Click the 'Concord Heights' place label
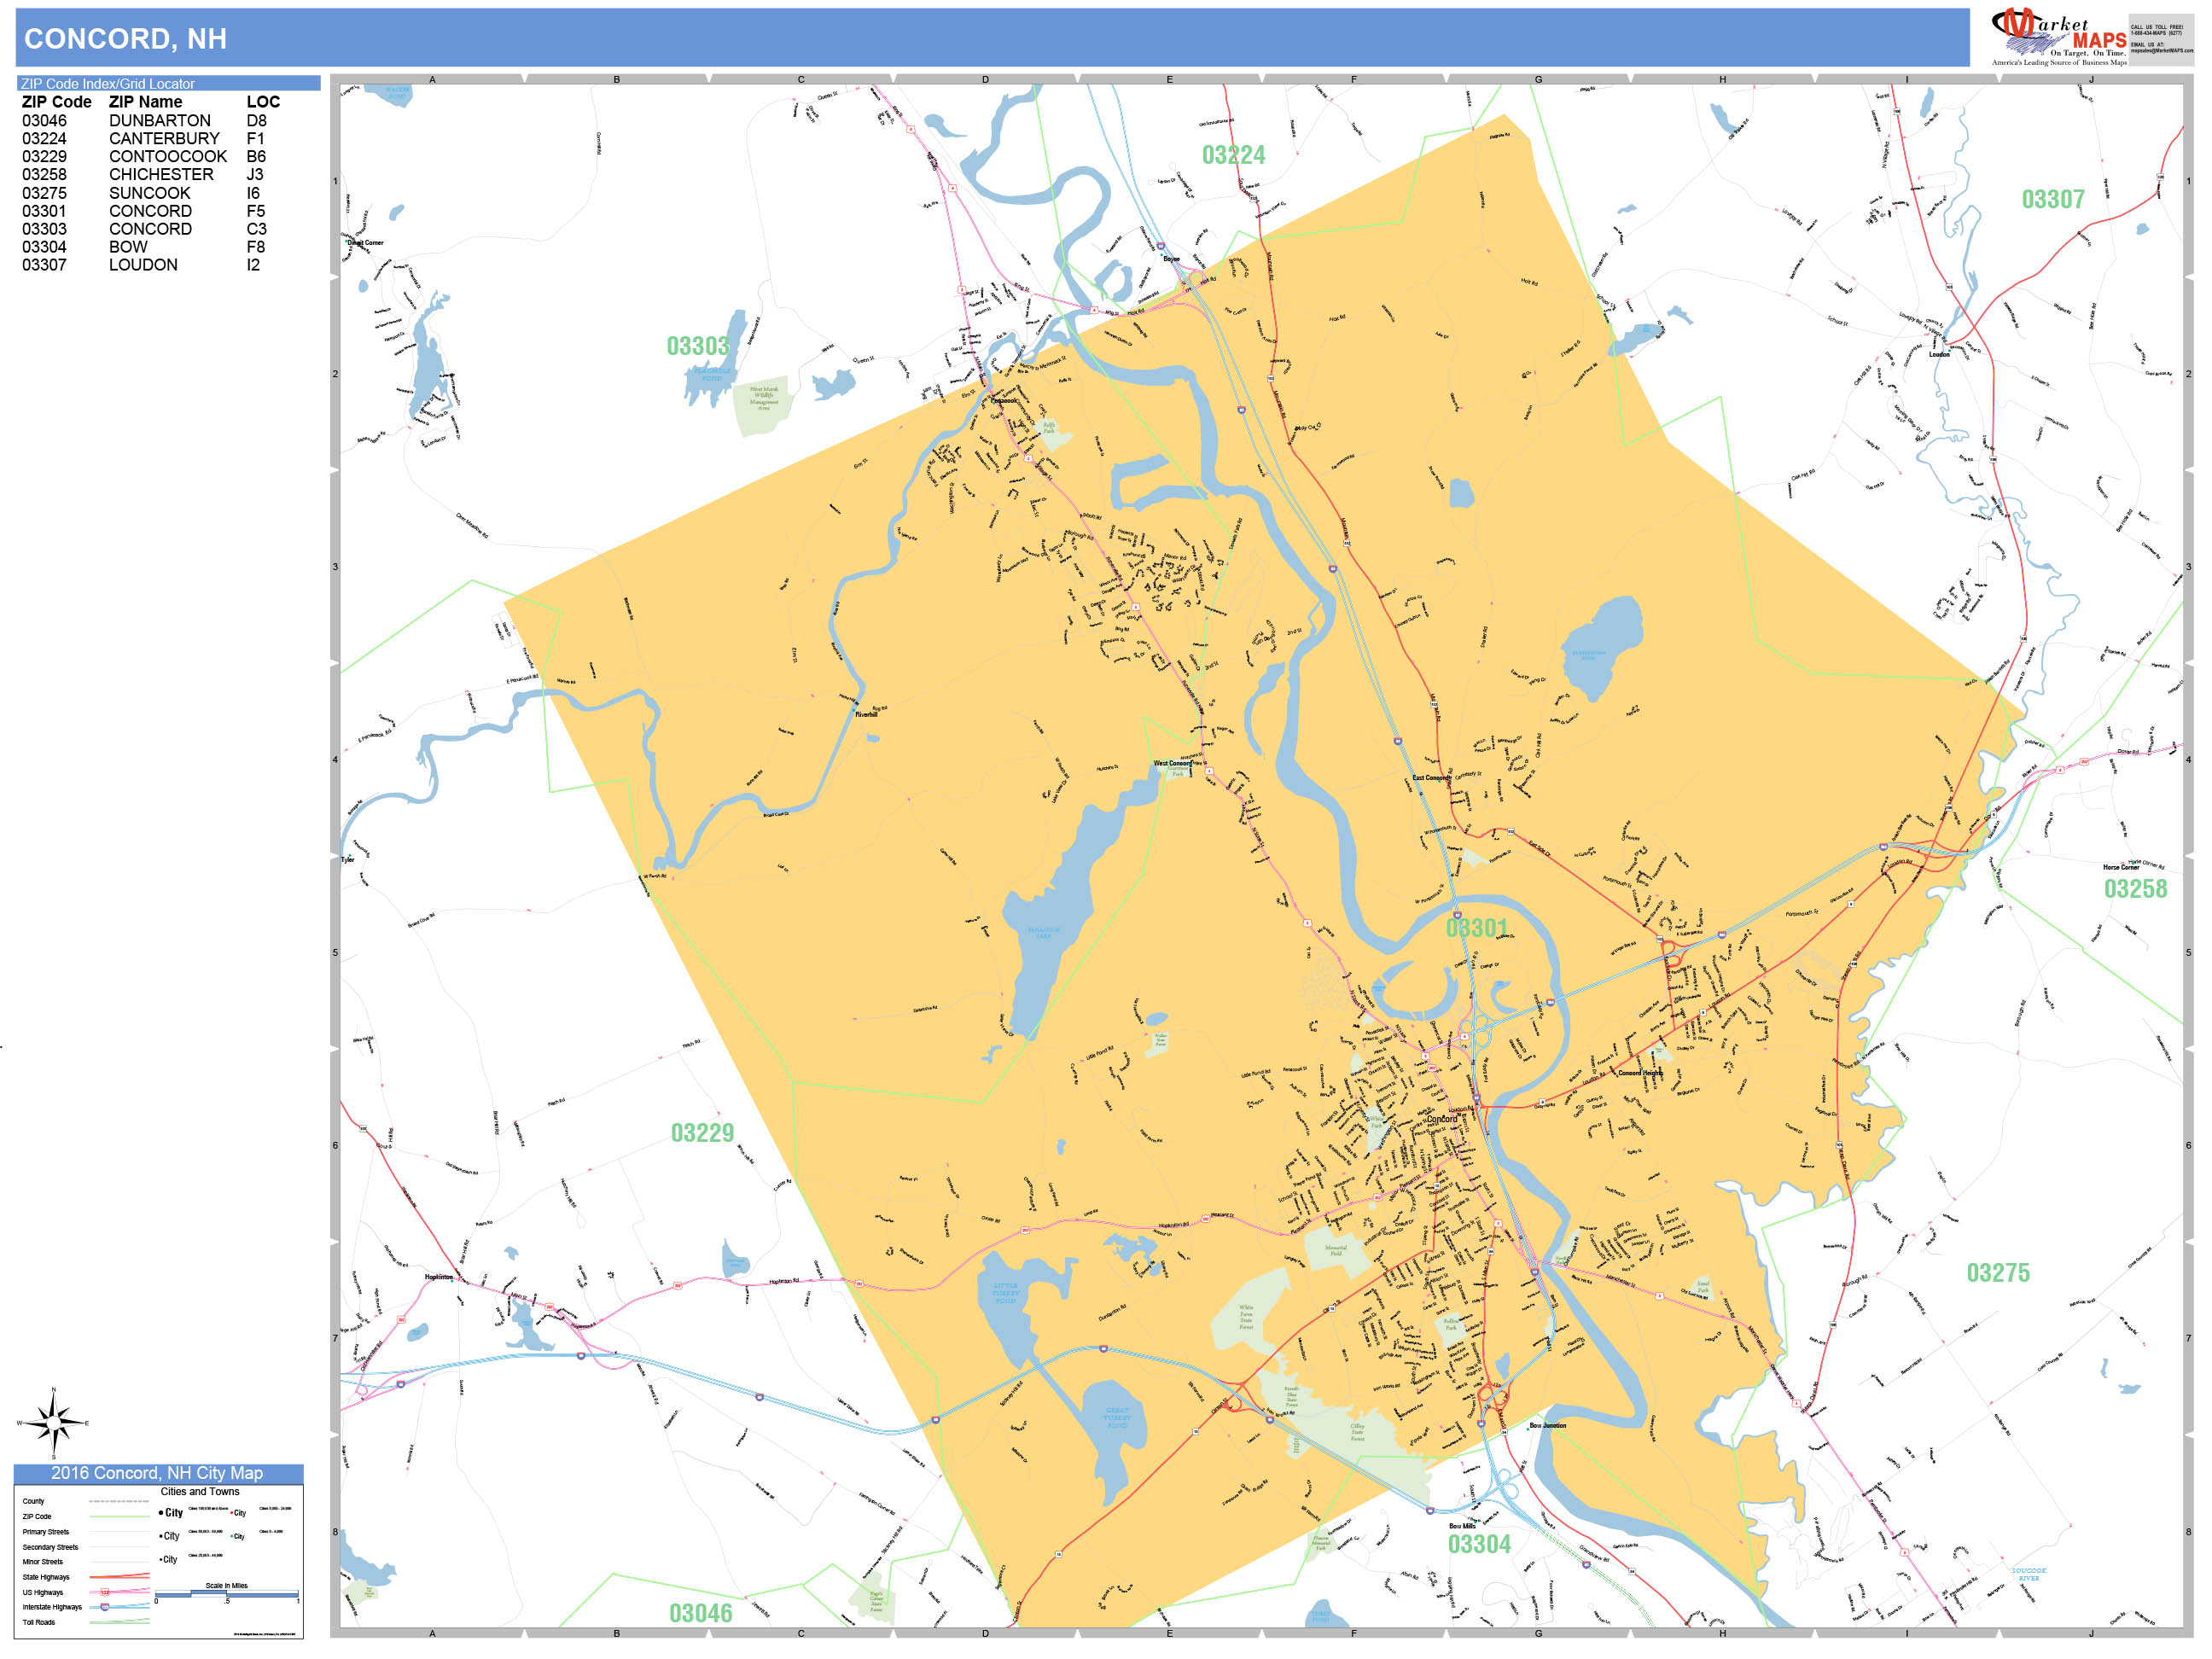Screen dimensions: 2212x1659 (1640, 1073)
